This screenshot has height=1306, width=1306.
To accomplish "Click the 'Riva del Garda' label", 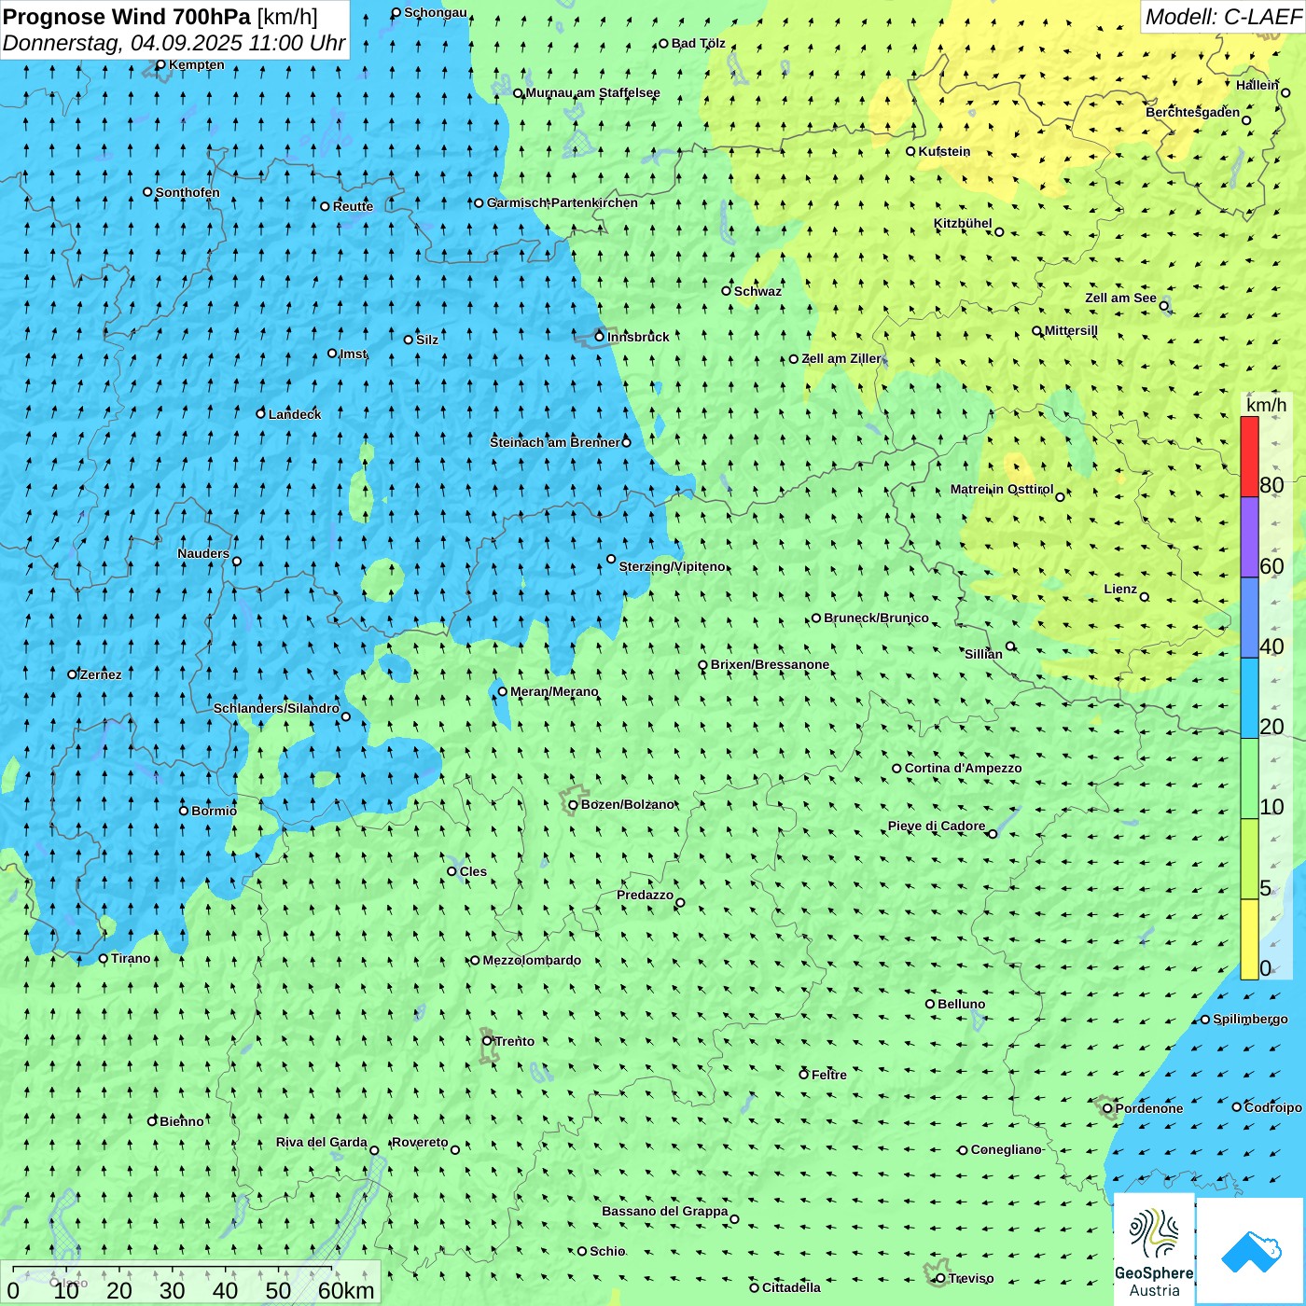I will point(322,1142).
